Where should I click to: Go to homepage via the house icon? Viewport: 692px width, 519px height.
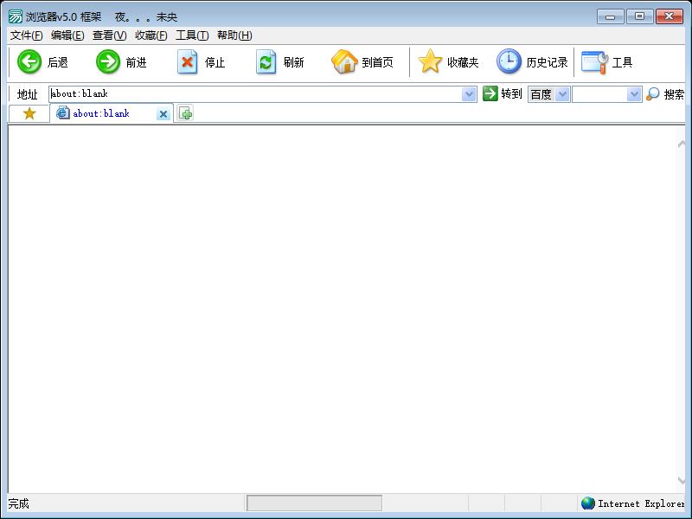344,61
